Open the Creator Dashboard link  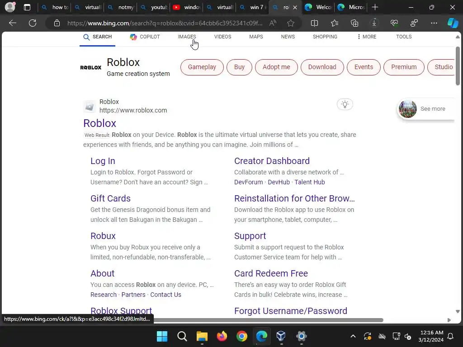point(272,161)
